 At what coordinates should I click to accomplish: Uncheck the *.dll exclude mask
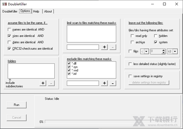(69, 63)
